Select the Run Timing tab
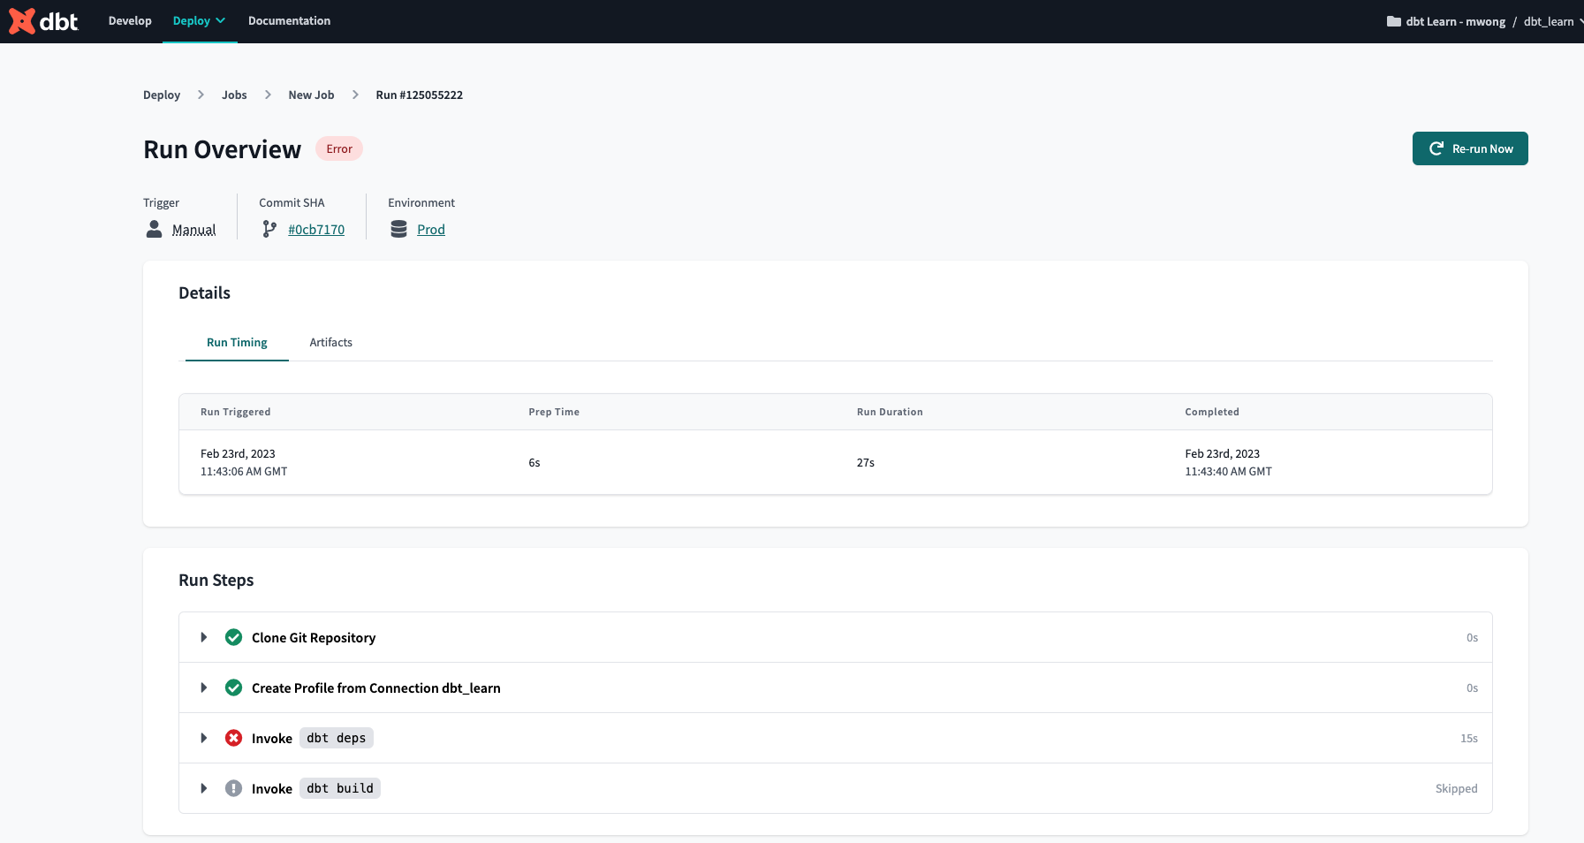The width and height of the screenshot is (1584, 843). (x=237, y=343)
